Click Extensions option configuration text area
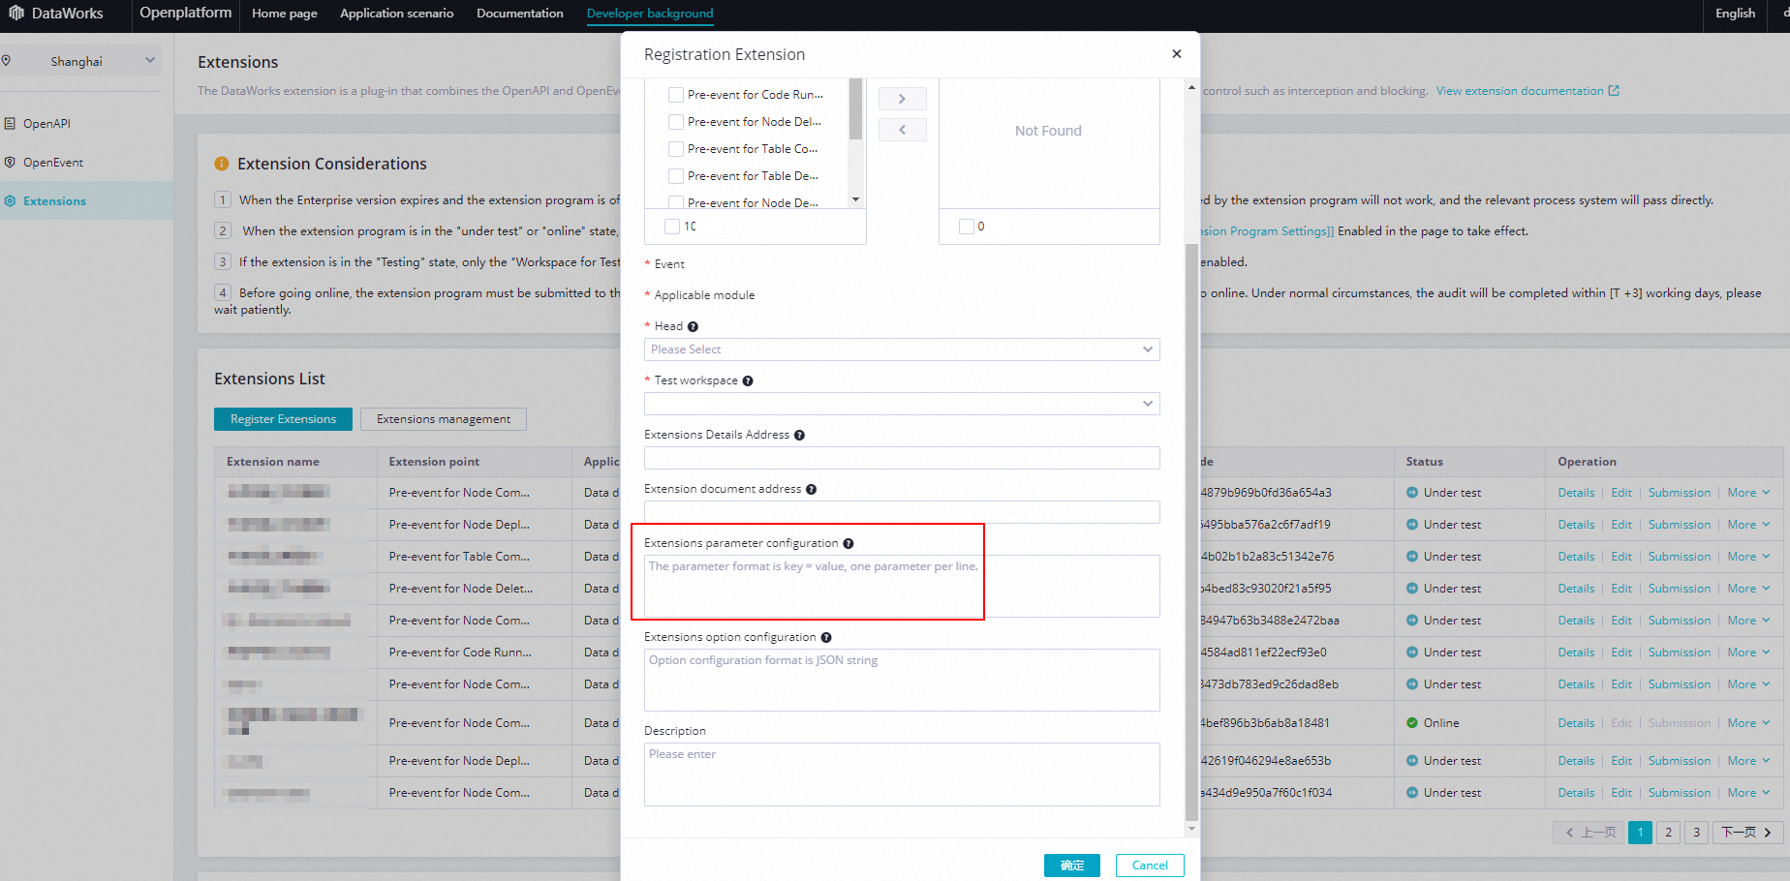 902,680
